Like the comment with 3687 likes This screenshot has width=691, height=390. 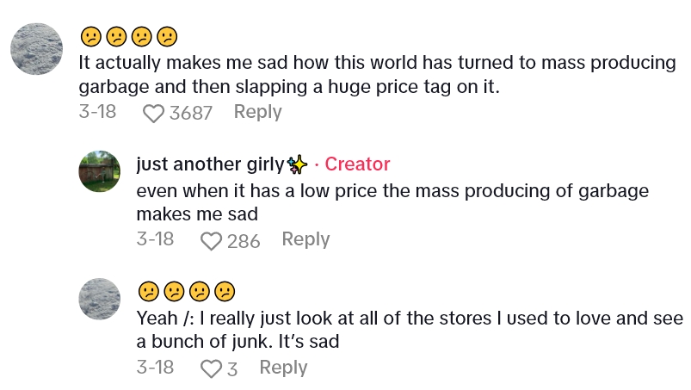point(153,113)
